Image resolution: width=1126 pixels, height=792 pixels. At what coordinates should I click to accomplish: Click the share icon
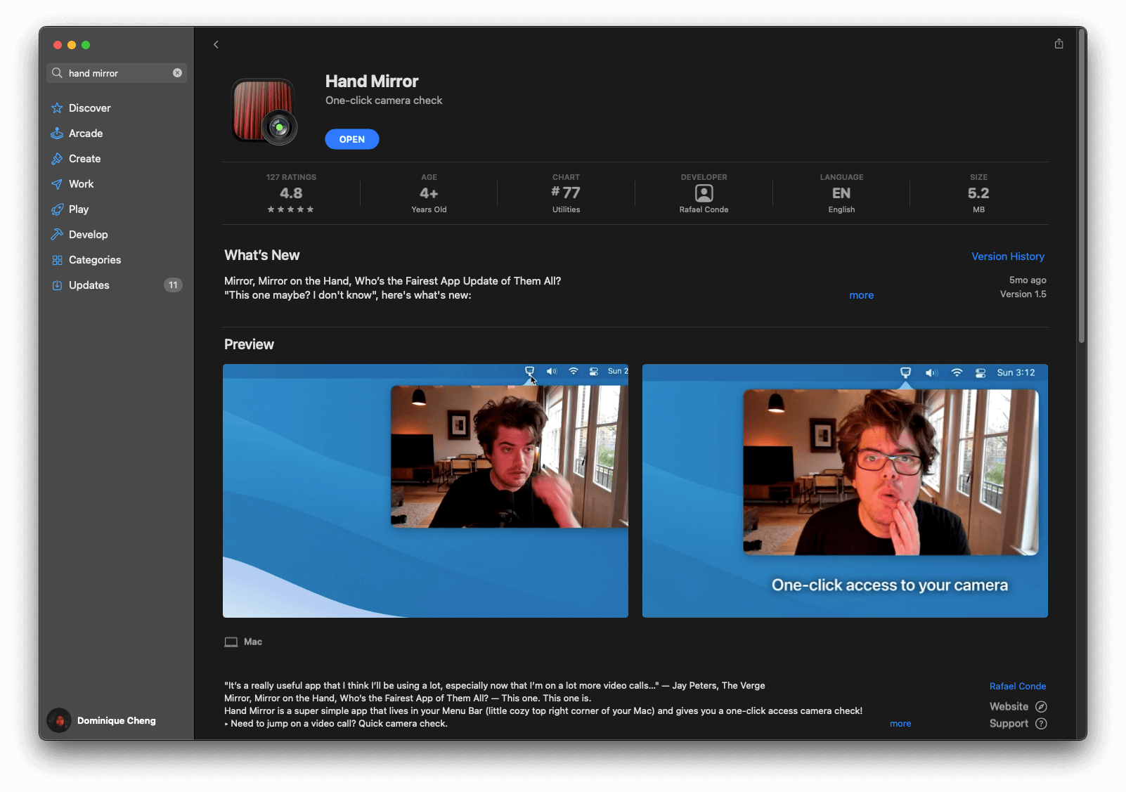click(1059, 44)
